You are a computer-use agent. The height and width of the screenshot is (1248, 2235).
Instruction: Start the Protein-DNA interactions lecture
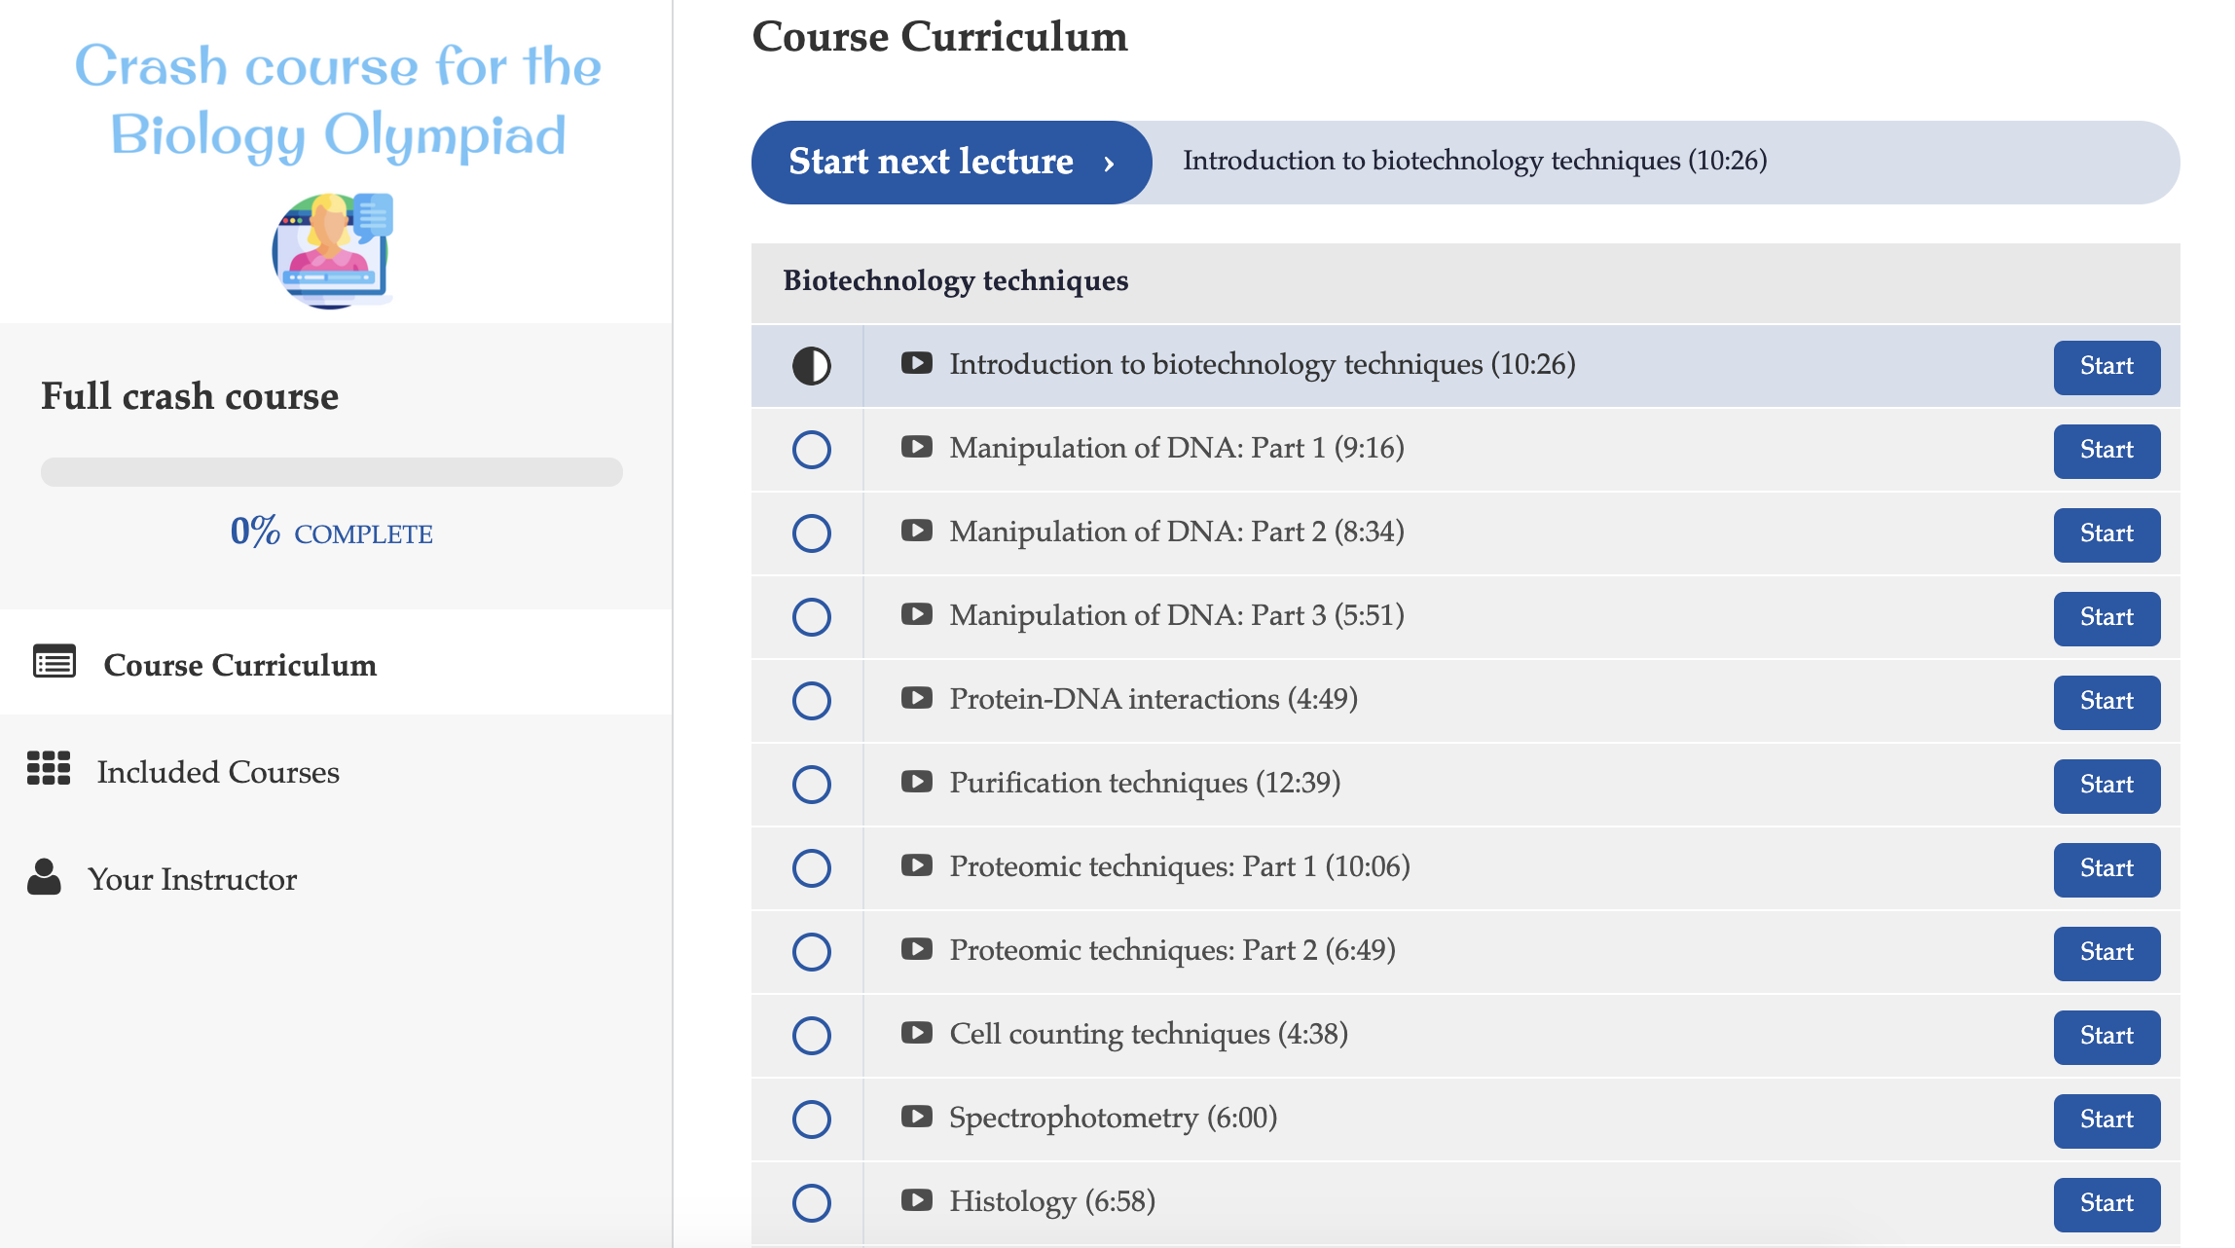[x=2107, y=702]
